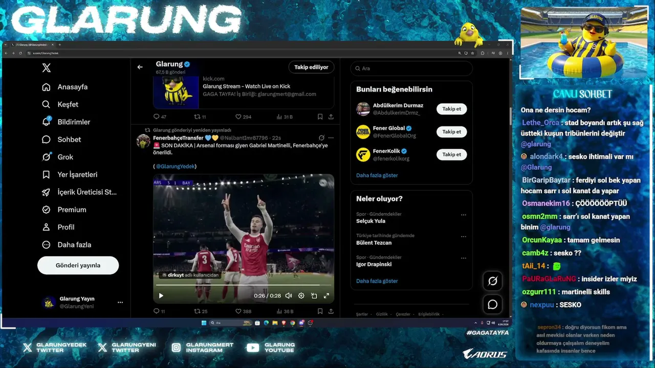
Task: Go back with the profile back arrow
Action: (x=140, y=67)
